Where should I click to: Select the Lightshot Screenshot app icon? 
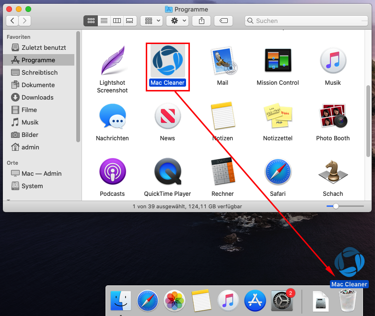(x=112, y=61)
